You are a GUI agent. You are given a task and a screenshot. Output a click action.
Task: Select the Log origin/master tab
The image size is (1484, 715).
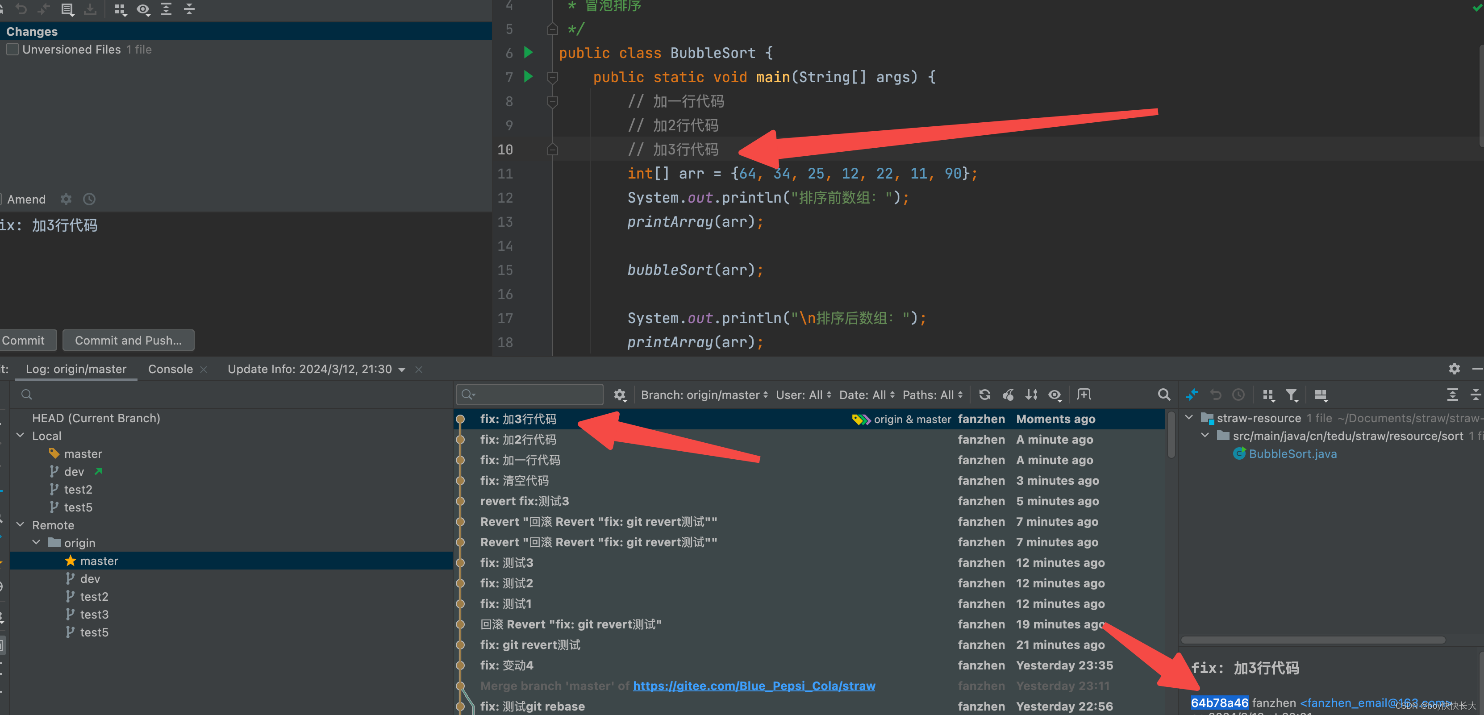(x=74, y=369)
